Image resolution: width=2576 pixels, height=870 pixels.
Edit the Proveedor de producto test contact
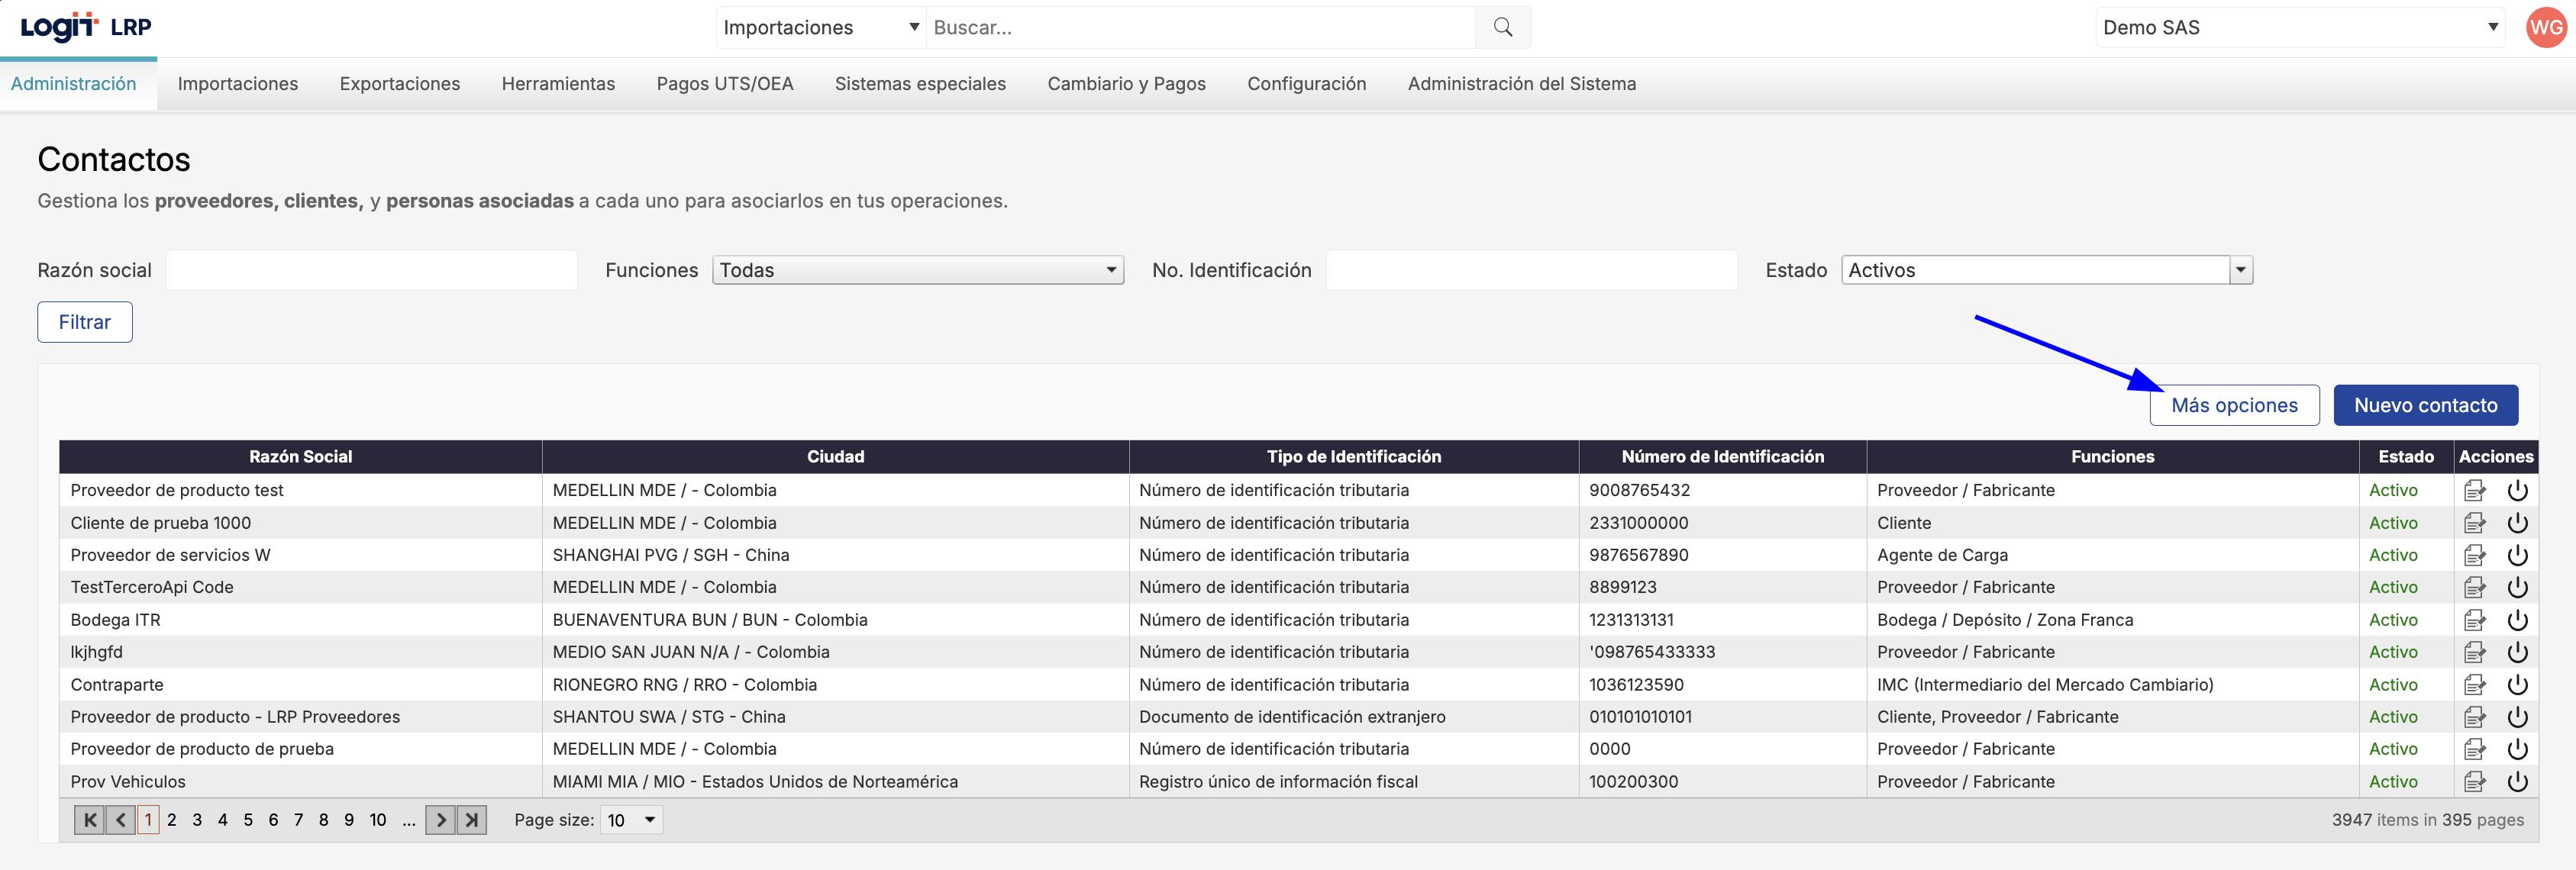click(x=2475, y=490)
